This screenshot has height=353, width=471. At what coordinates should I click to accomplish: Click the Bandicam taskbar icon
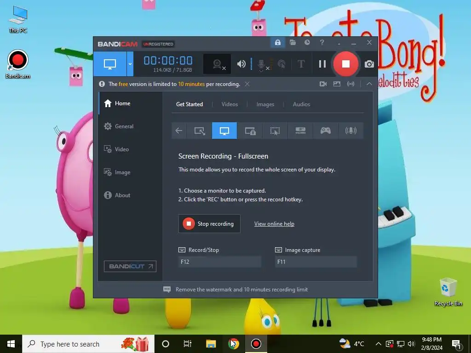(x=256, y=344)
